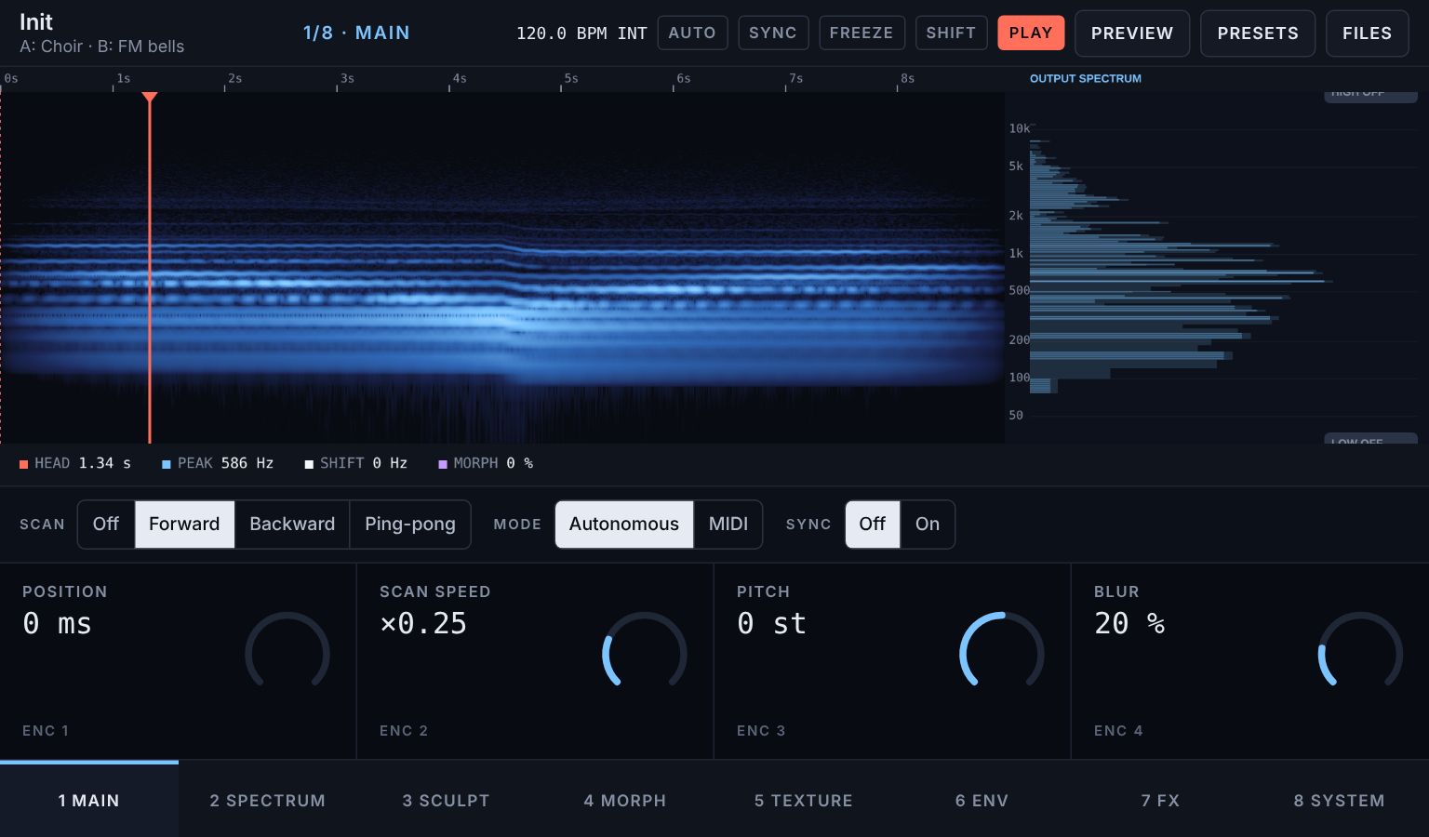Switch to the 6 ENV tab
Viewport: 1429px width, 837px height.
[982, 801]
